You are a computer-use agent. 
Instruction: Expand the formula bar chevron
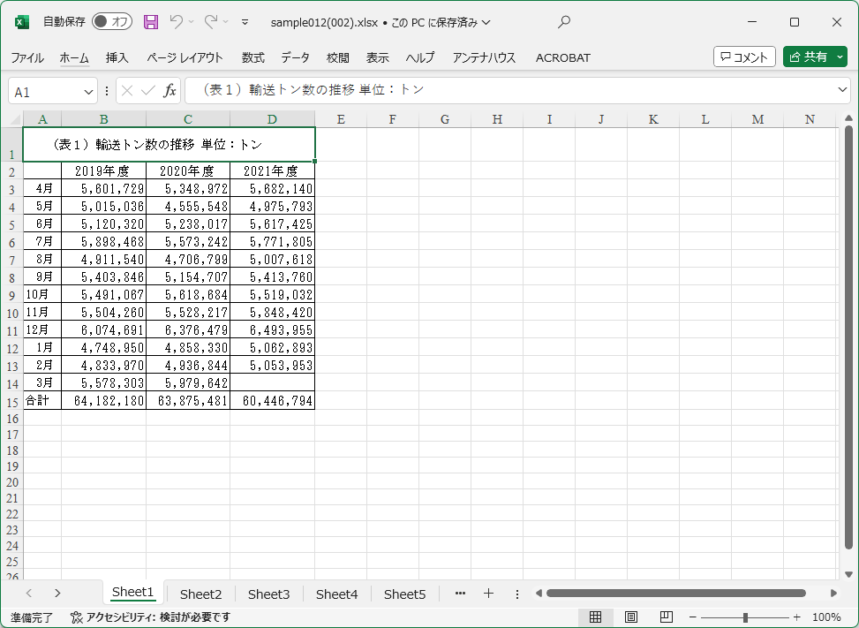point(842,90)
